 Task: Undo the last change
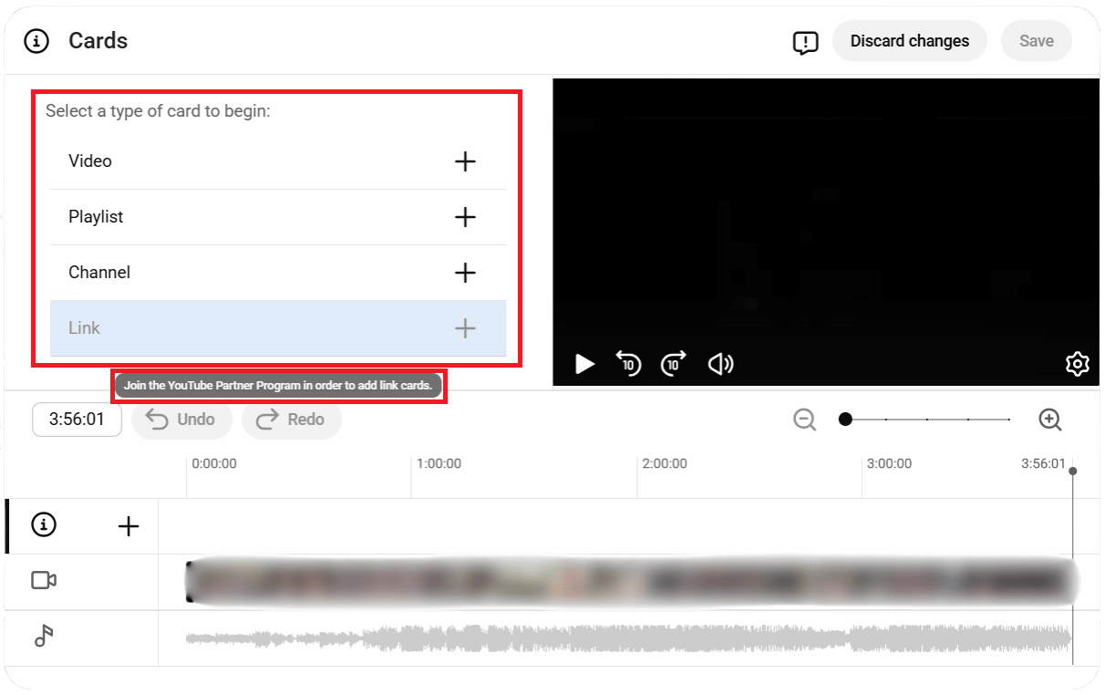181,420
